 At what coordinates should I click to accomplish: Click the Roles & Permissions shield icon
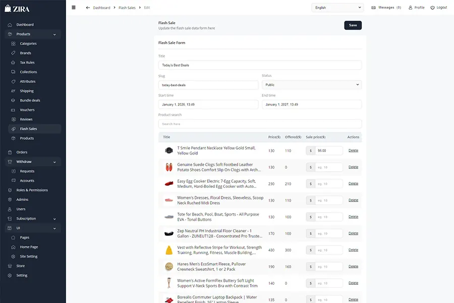[10, 190]
